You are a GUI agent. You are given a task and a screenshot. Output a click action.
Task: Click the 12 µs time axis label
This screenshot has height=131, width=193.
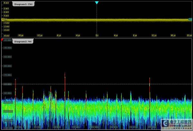click(x=154, y=35)
